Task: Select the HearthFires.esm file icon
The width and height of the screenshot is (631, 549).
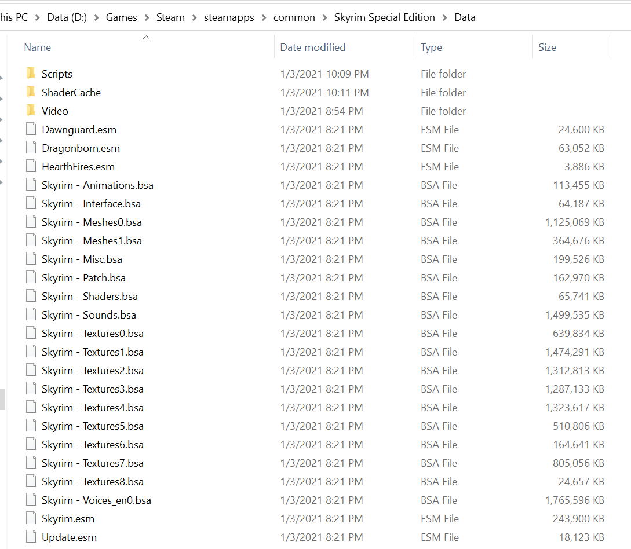Action: (x=31, y=166)
